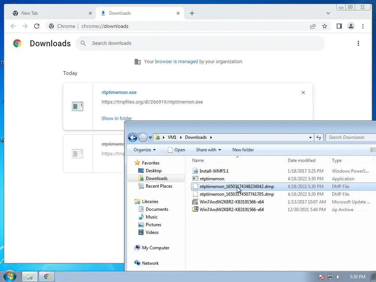The height and width of the screenshot is (282, 376).
Task: Select the Install-WMF5.1 file
Action: click(x=283, y=171)
